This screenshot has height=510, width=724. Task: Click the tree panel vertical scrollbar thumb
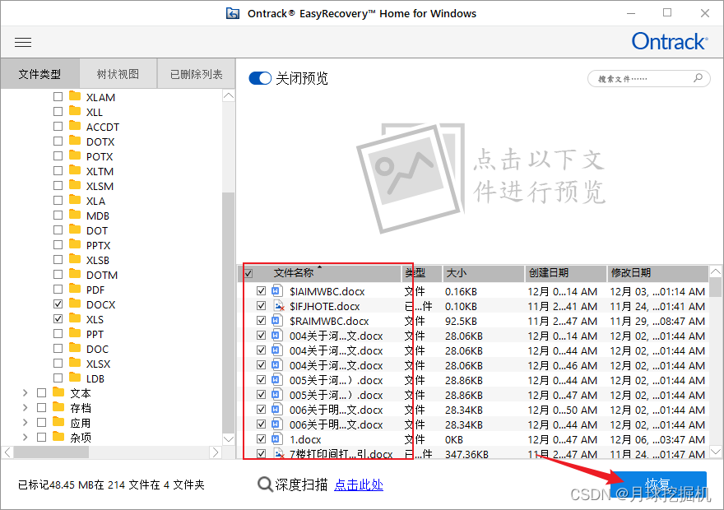coord(229,312)
